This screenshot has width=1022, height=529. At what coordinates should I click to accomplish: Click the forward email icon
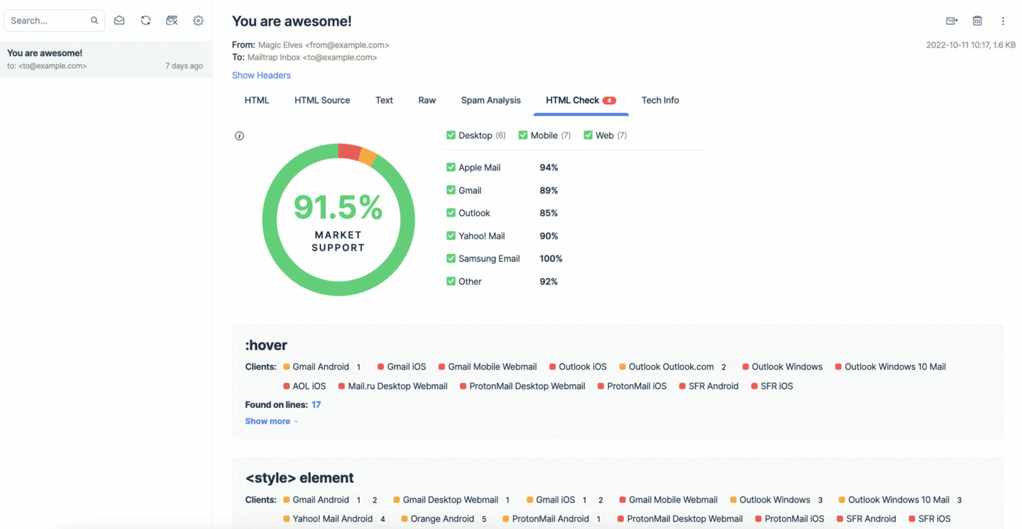click(951, 21)
